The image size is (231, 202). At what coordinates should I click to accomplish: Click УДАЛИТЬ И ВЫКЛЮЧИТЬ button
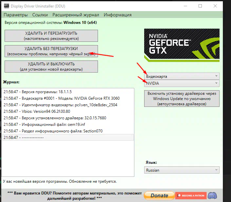point(51,67)
